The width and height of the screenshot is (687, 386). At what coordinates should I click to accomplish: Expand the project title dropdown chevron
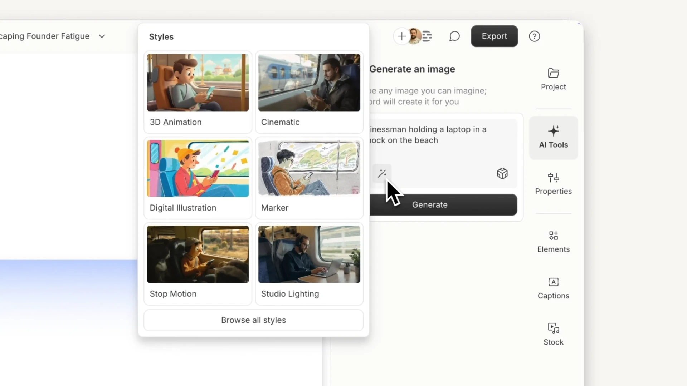[102, 36]
